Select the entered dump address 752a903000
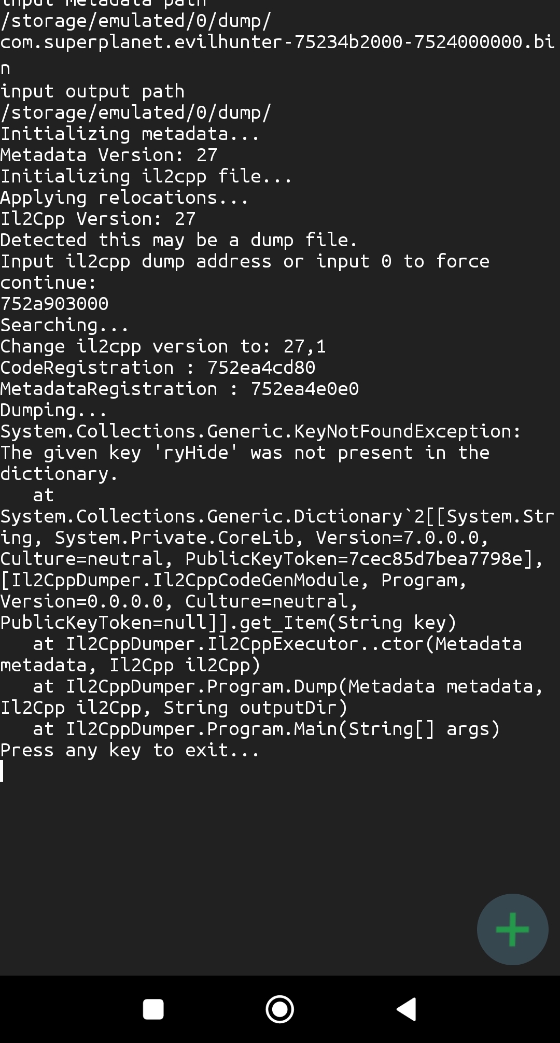The height and width of the screenshot is (1043, 560). (x=54, y=303)
